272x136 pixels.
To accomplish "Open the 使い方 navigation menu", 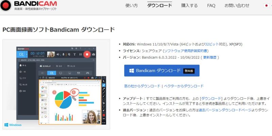I will click(x=132, y=5).
